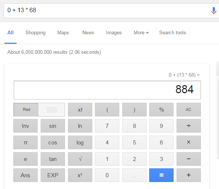Screen dimensions: 219x189
Task: Click the calculator display showing 884
Action: [x=107, y=90]
